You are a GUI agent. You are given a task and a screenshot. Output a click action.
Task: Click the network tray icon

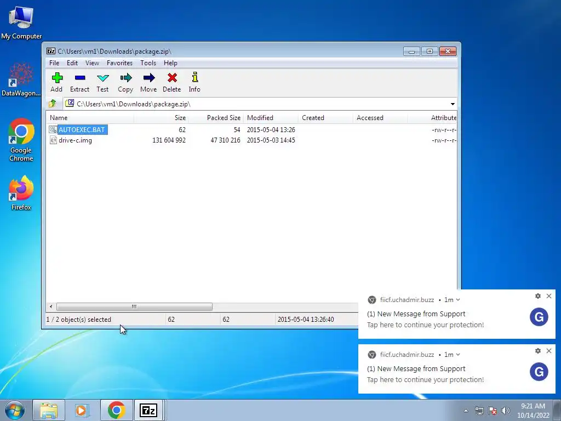[x=479, y=411]
